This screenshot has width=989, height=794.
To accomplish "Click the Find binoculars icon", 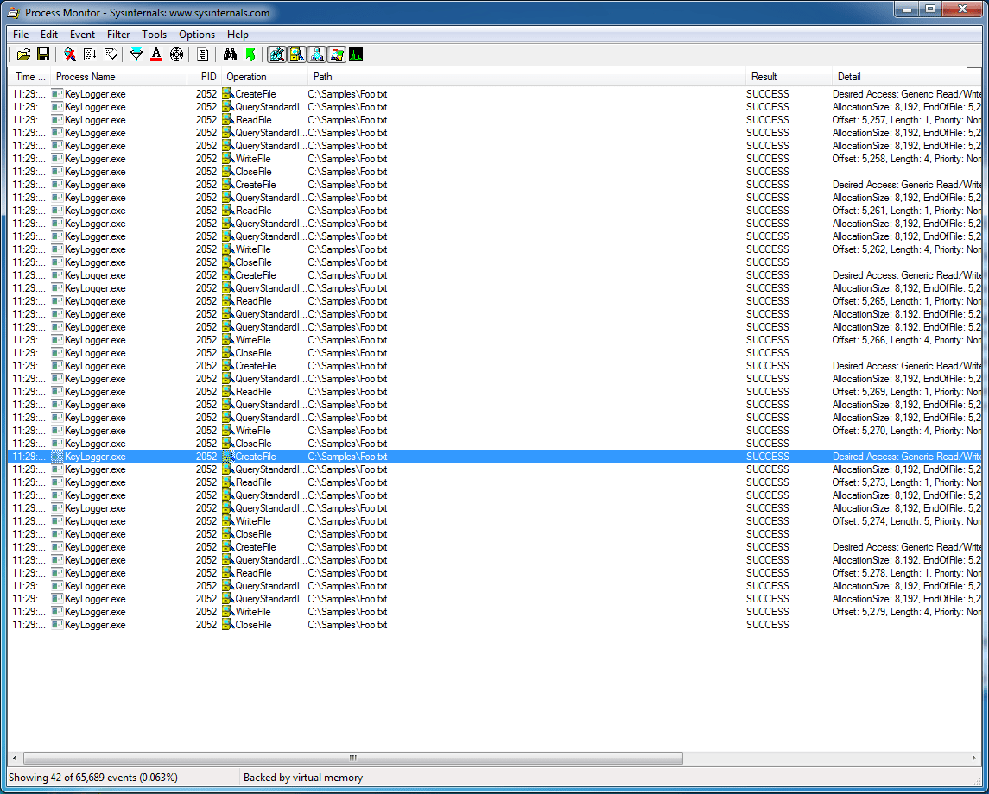I will click(x=230, y=55).
